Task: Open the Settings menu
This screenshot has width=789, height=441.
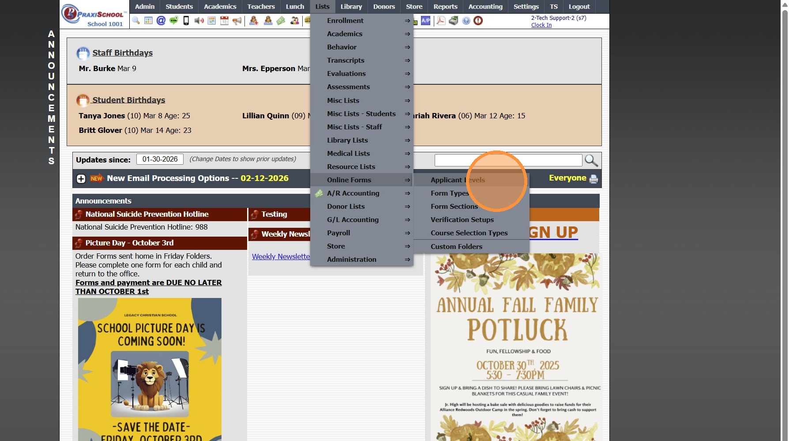Action: [x=526, y=7]
